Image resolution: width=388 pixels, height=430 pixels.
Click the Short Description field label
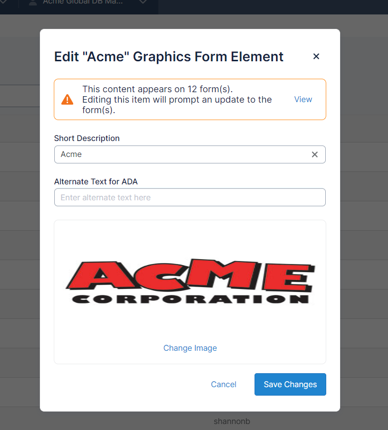click(87, 138)
